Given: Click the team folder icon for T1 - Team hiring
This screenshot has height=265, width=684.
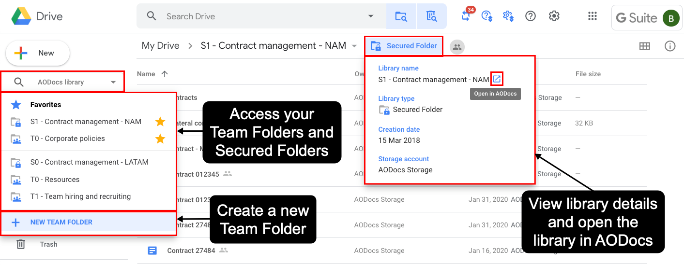Looking at the screenshot, I should click(16, 197).
